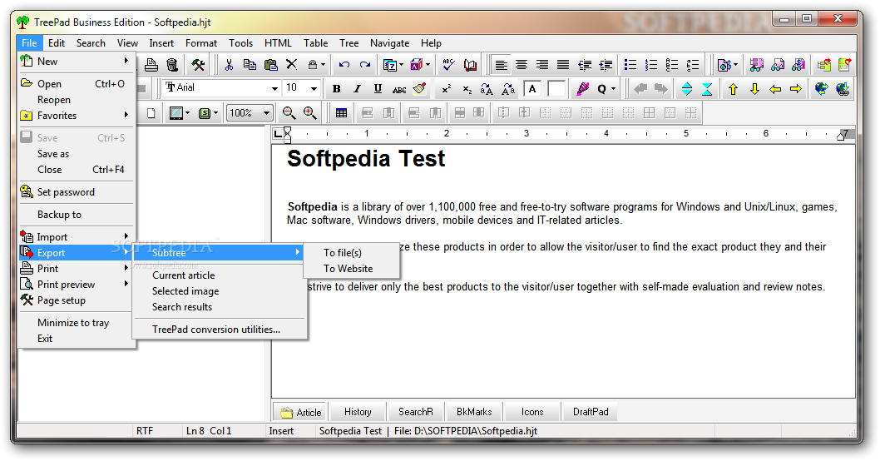Set right text alignment
The height and width of the screenshot is (461, 880).
(542, 65)
